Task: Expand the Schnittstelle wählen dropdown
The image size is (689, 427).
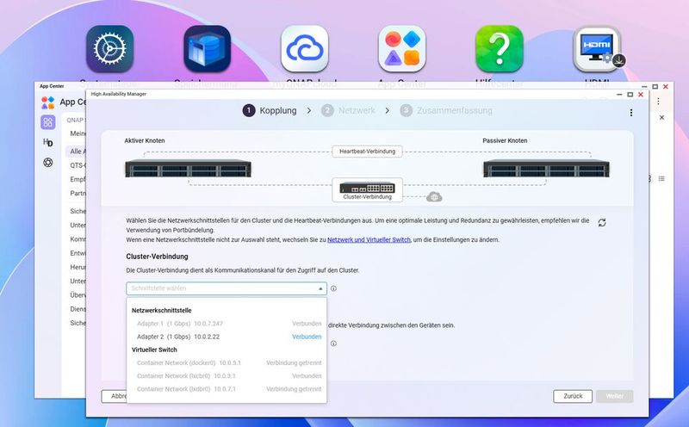Action: click(227, 288)
